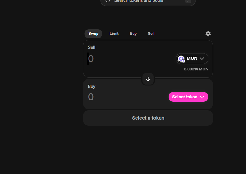Open swap settings gear icon

[208, 34]
